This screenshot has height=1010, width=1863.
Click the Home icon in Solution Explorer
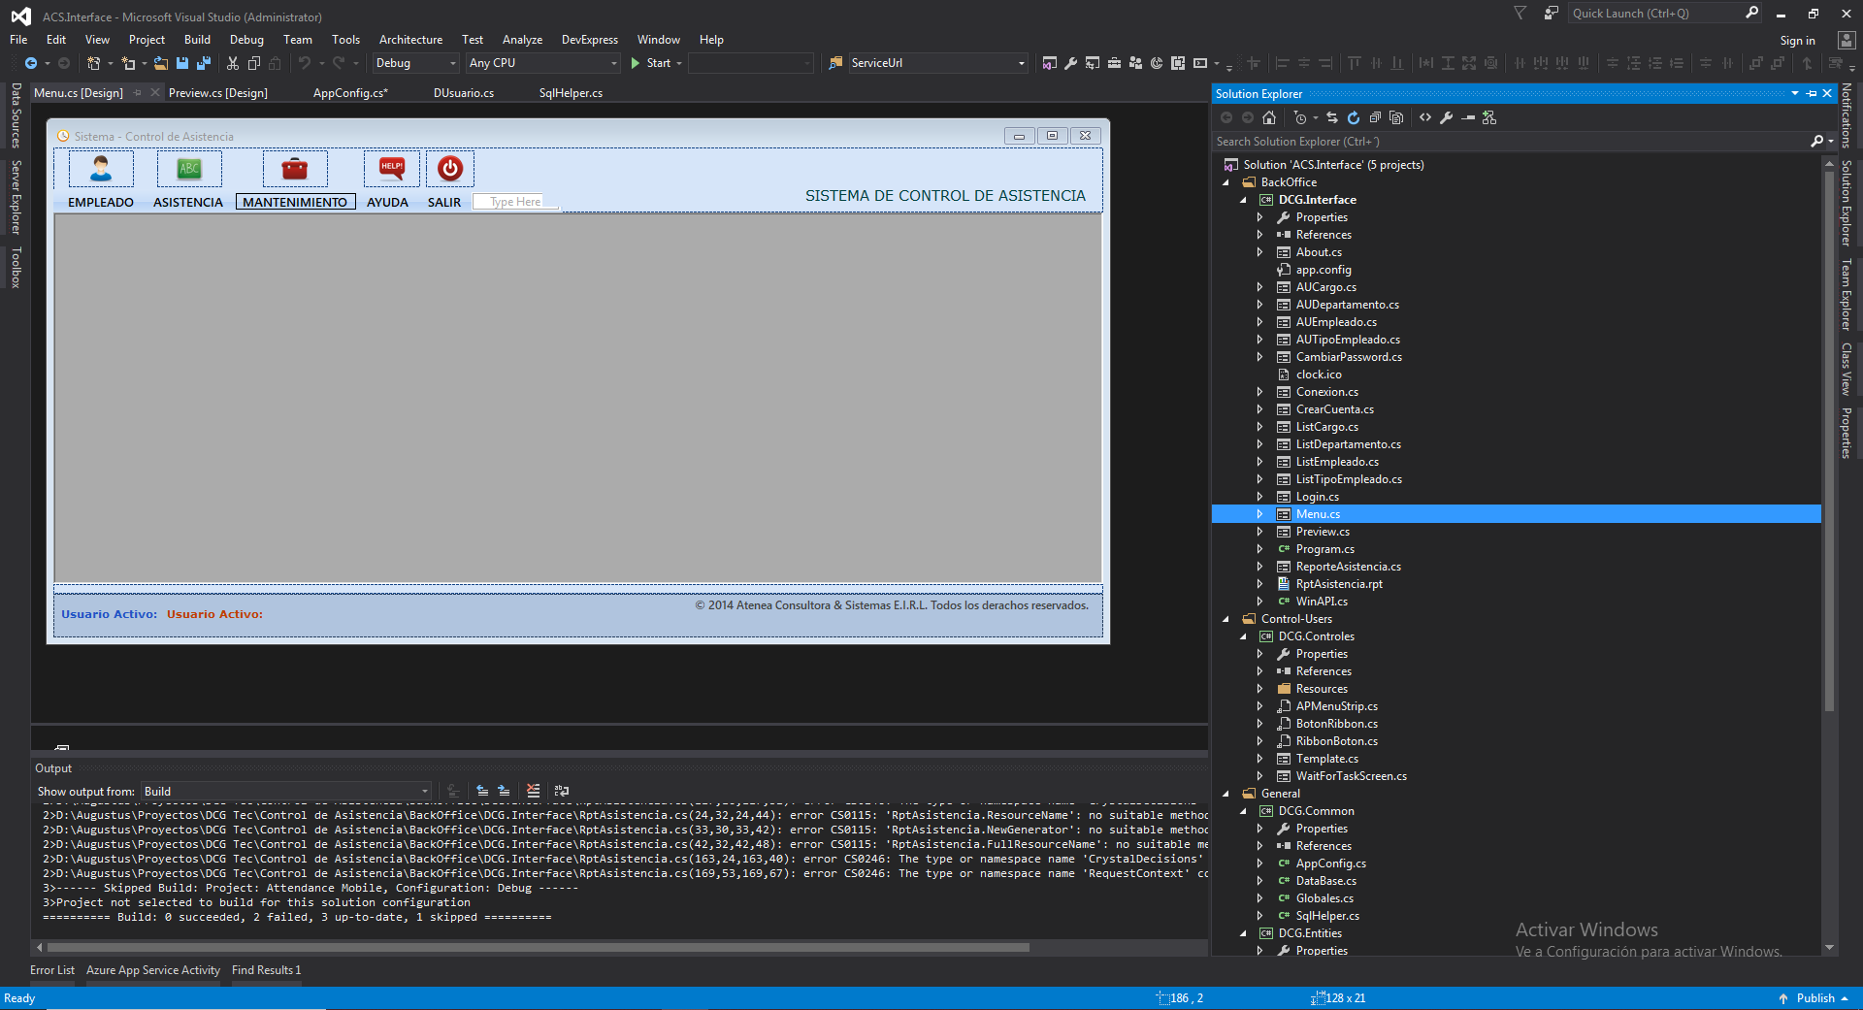[x=1269, y=117]
